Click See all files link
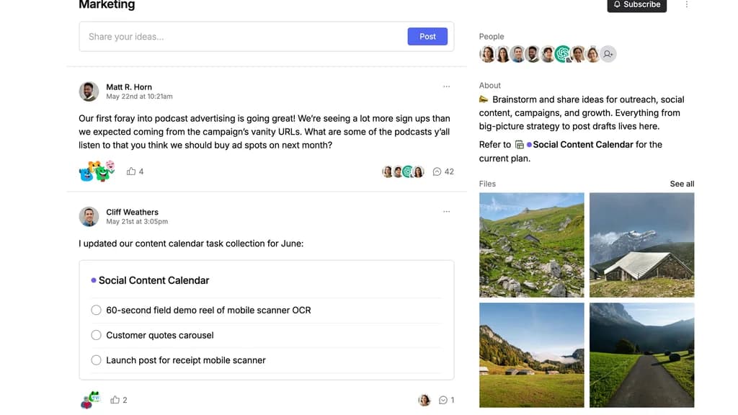This screenshot has height=415, width=738. click(x=682, y=184)
